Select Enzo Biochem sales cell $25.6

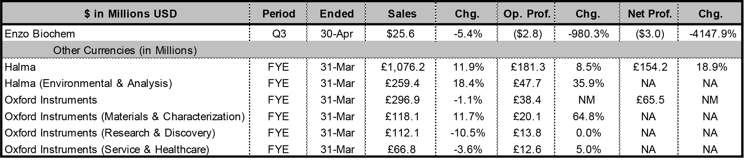tap(401, 34)
